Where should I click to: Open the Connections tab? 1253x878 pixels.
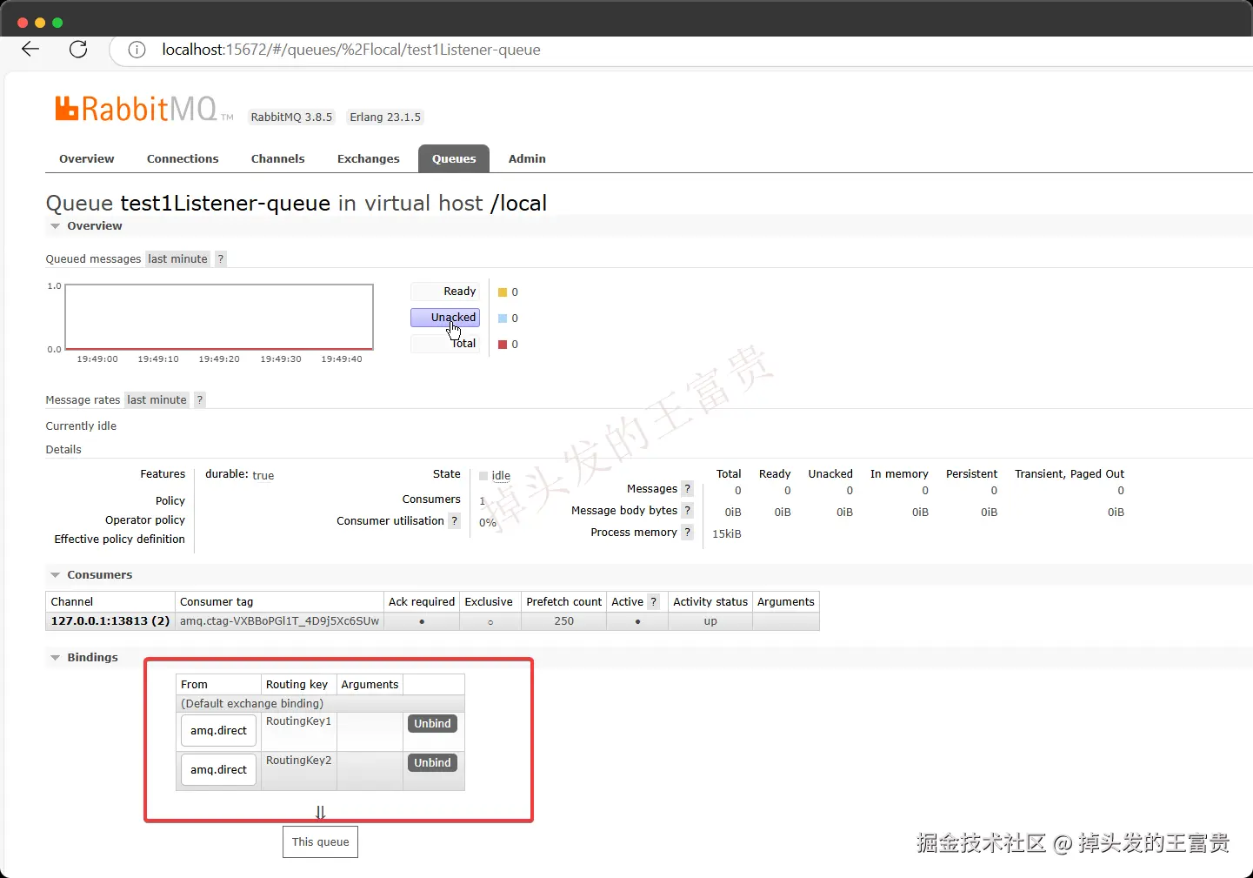click(183, 158)
